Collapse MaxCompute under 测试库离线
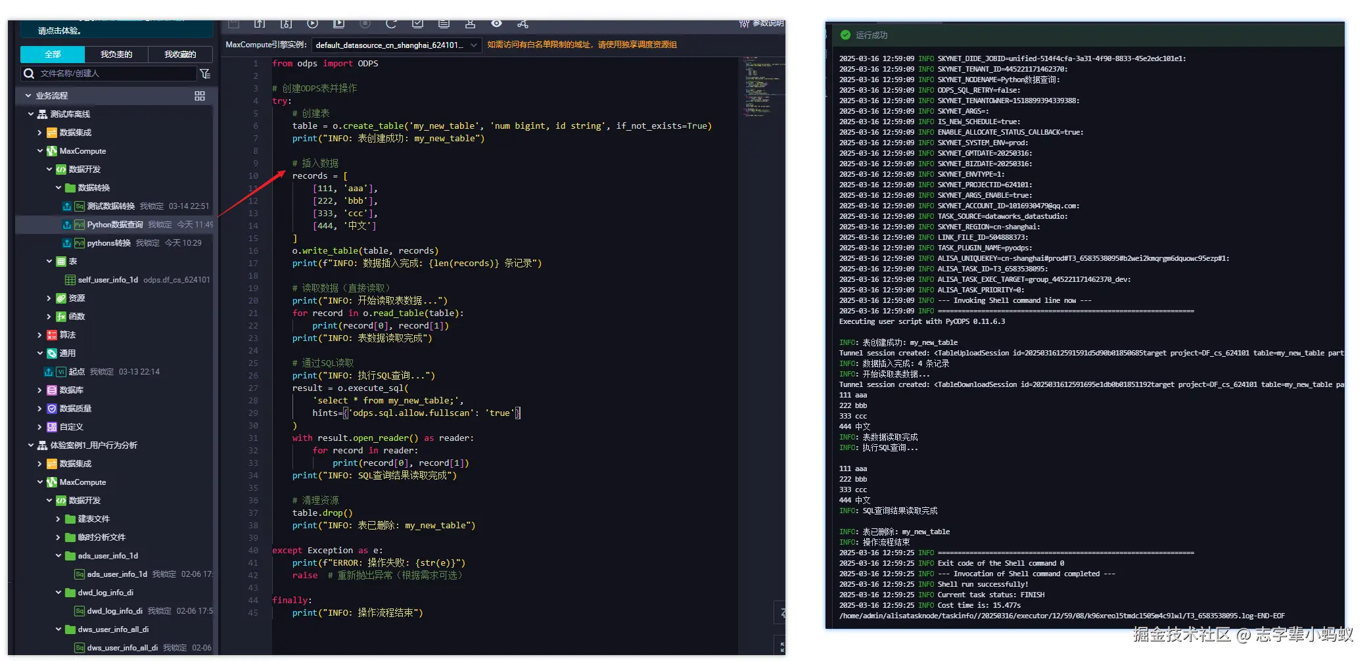Image resolution: width=1371 pixels, height=661 pixels. (40, 151)
